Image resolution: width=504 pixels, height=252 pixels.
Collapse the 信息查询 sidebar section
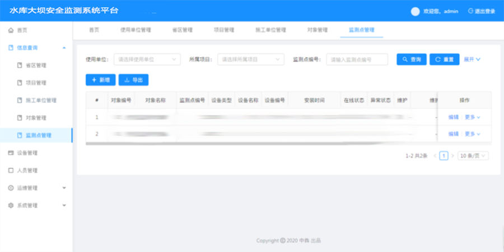(x=64, y=48)
